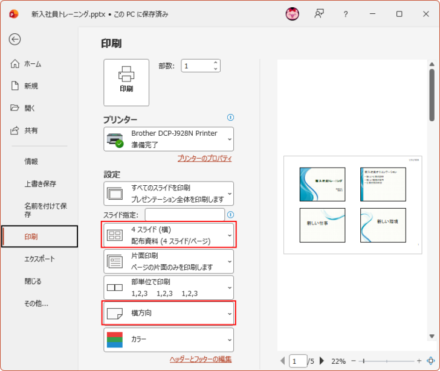Open ヘッダーとフッターの編集 link
This screenshot has height=371, width=440.
tap(201, 360)
